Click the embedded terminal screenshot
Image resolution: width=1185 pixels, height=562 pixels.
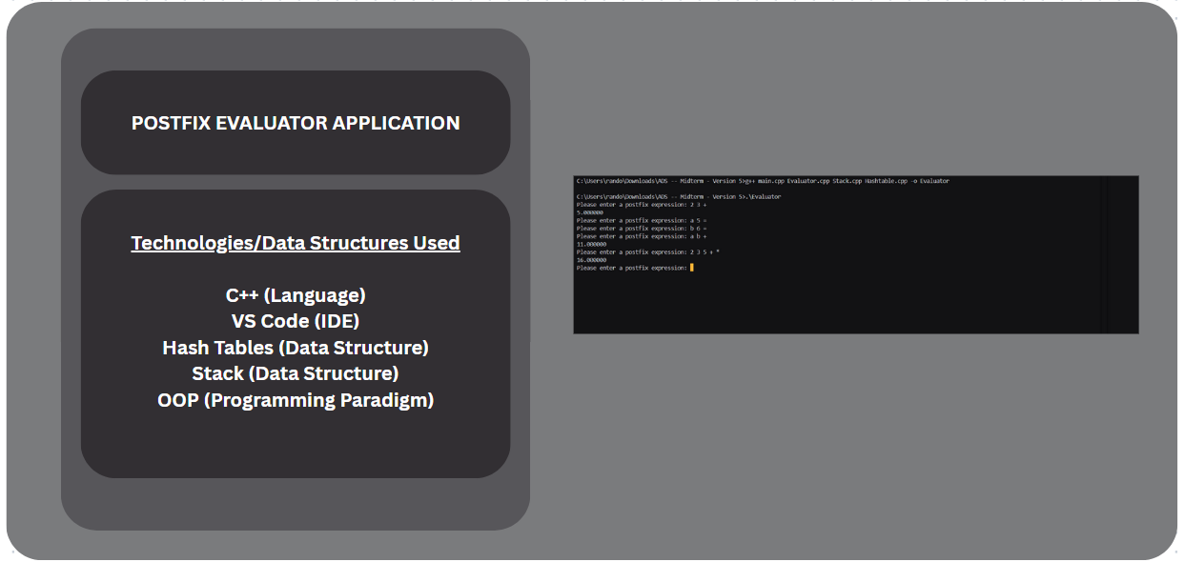click(855, 252)
